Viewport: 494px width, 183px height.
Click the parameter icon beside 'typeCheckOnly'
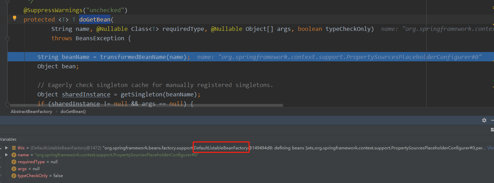click(x=14, y=176)
